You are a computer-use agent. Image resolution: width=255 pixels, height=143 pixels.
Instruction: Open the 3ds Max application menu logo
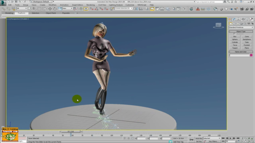[x=3, y=3]
